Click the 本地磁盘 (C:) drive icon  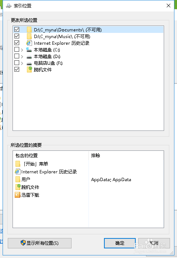tap(29, 50)
